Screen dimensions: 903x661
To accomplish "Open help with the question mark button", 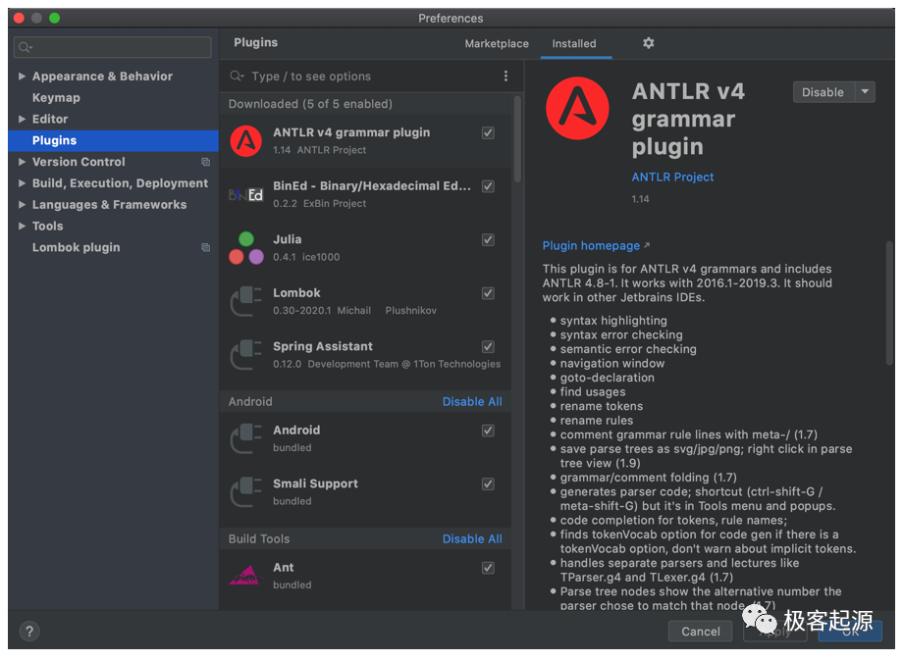I will (29, 631).
